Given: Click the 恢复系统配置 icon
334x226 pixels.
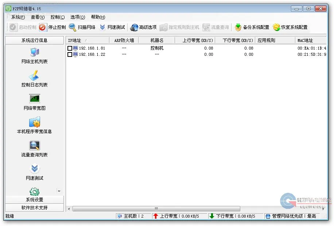Looking at the screenshot, I should click(276, 27).
